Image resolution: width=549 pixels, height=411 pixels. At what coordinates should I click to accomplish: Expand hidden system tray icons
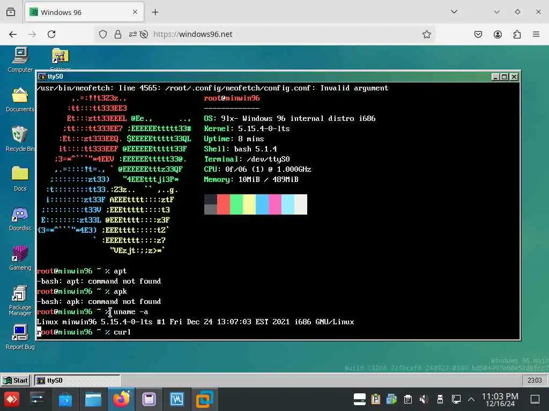point(471,399)
